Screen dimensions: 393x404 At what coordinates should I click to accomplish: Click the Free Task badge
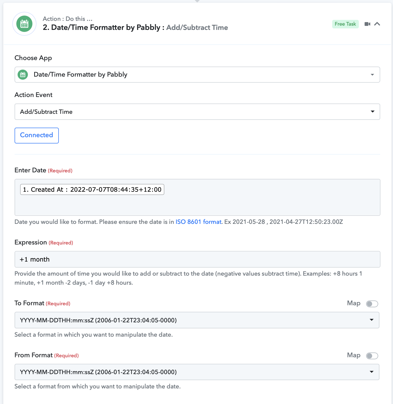(x=345, y=24)
